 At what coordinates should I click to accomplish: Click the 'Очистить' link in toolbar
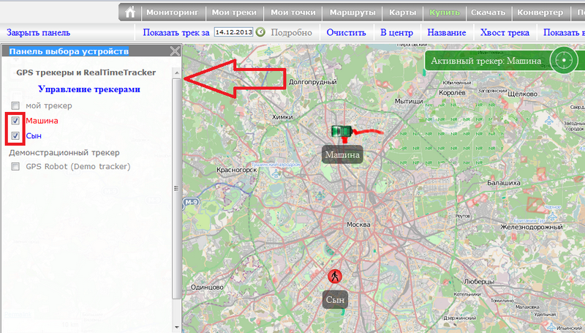point(346,33)
